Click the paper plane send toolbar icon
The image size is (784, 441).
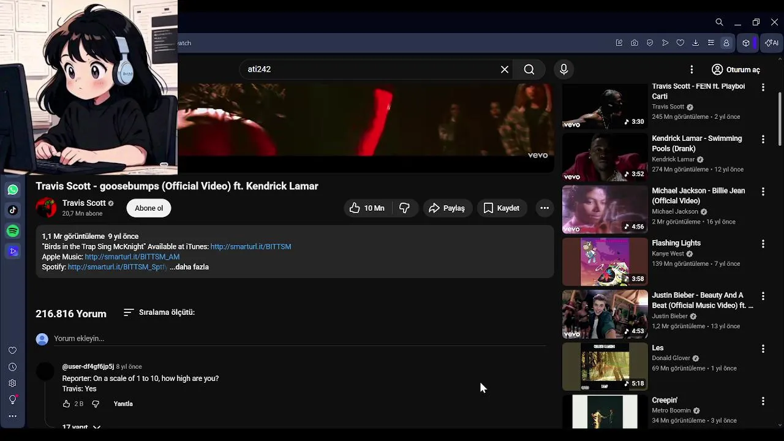pos(665,43)
